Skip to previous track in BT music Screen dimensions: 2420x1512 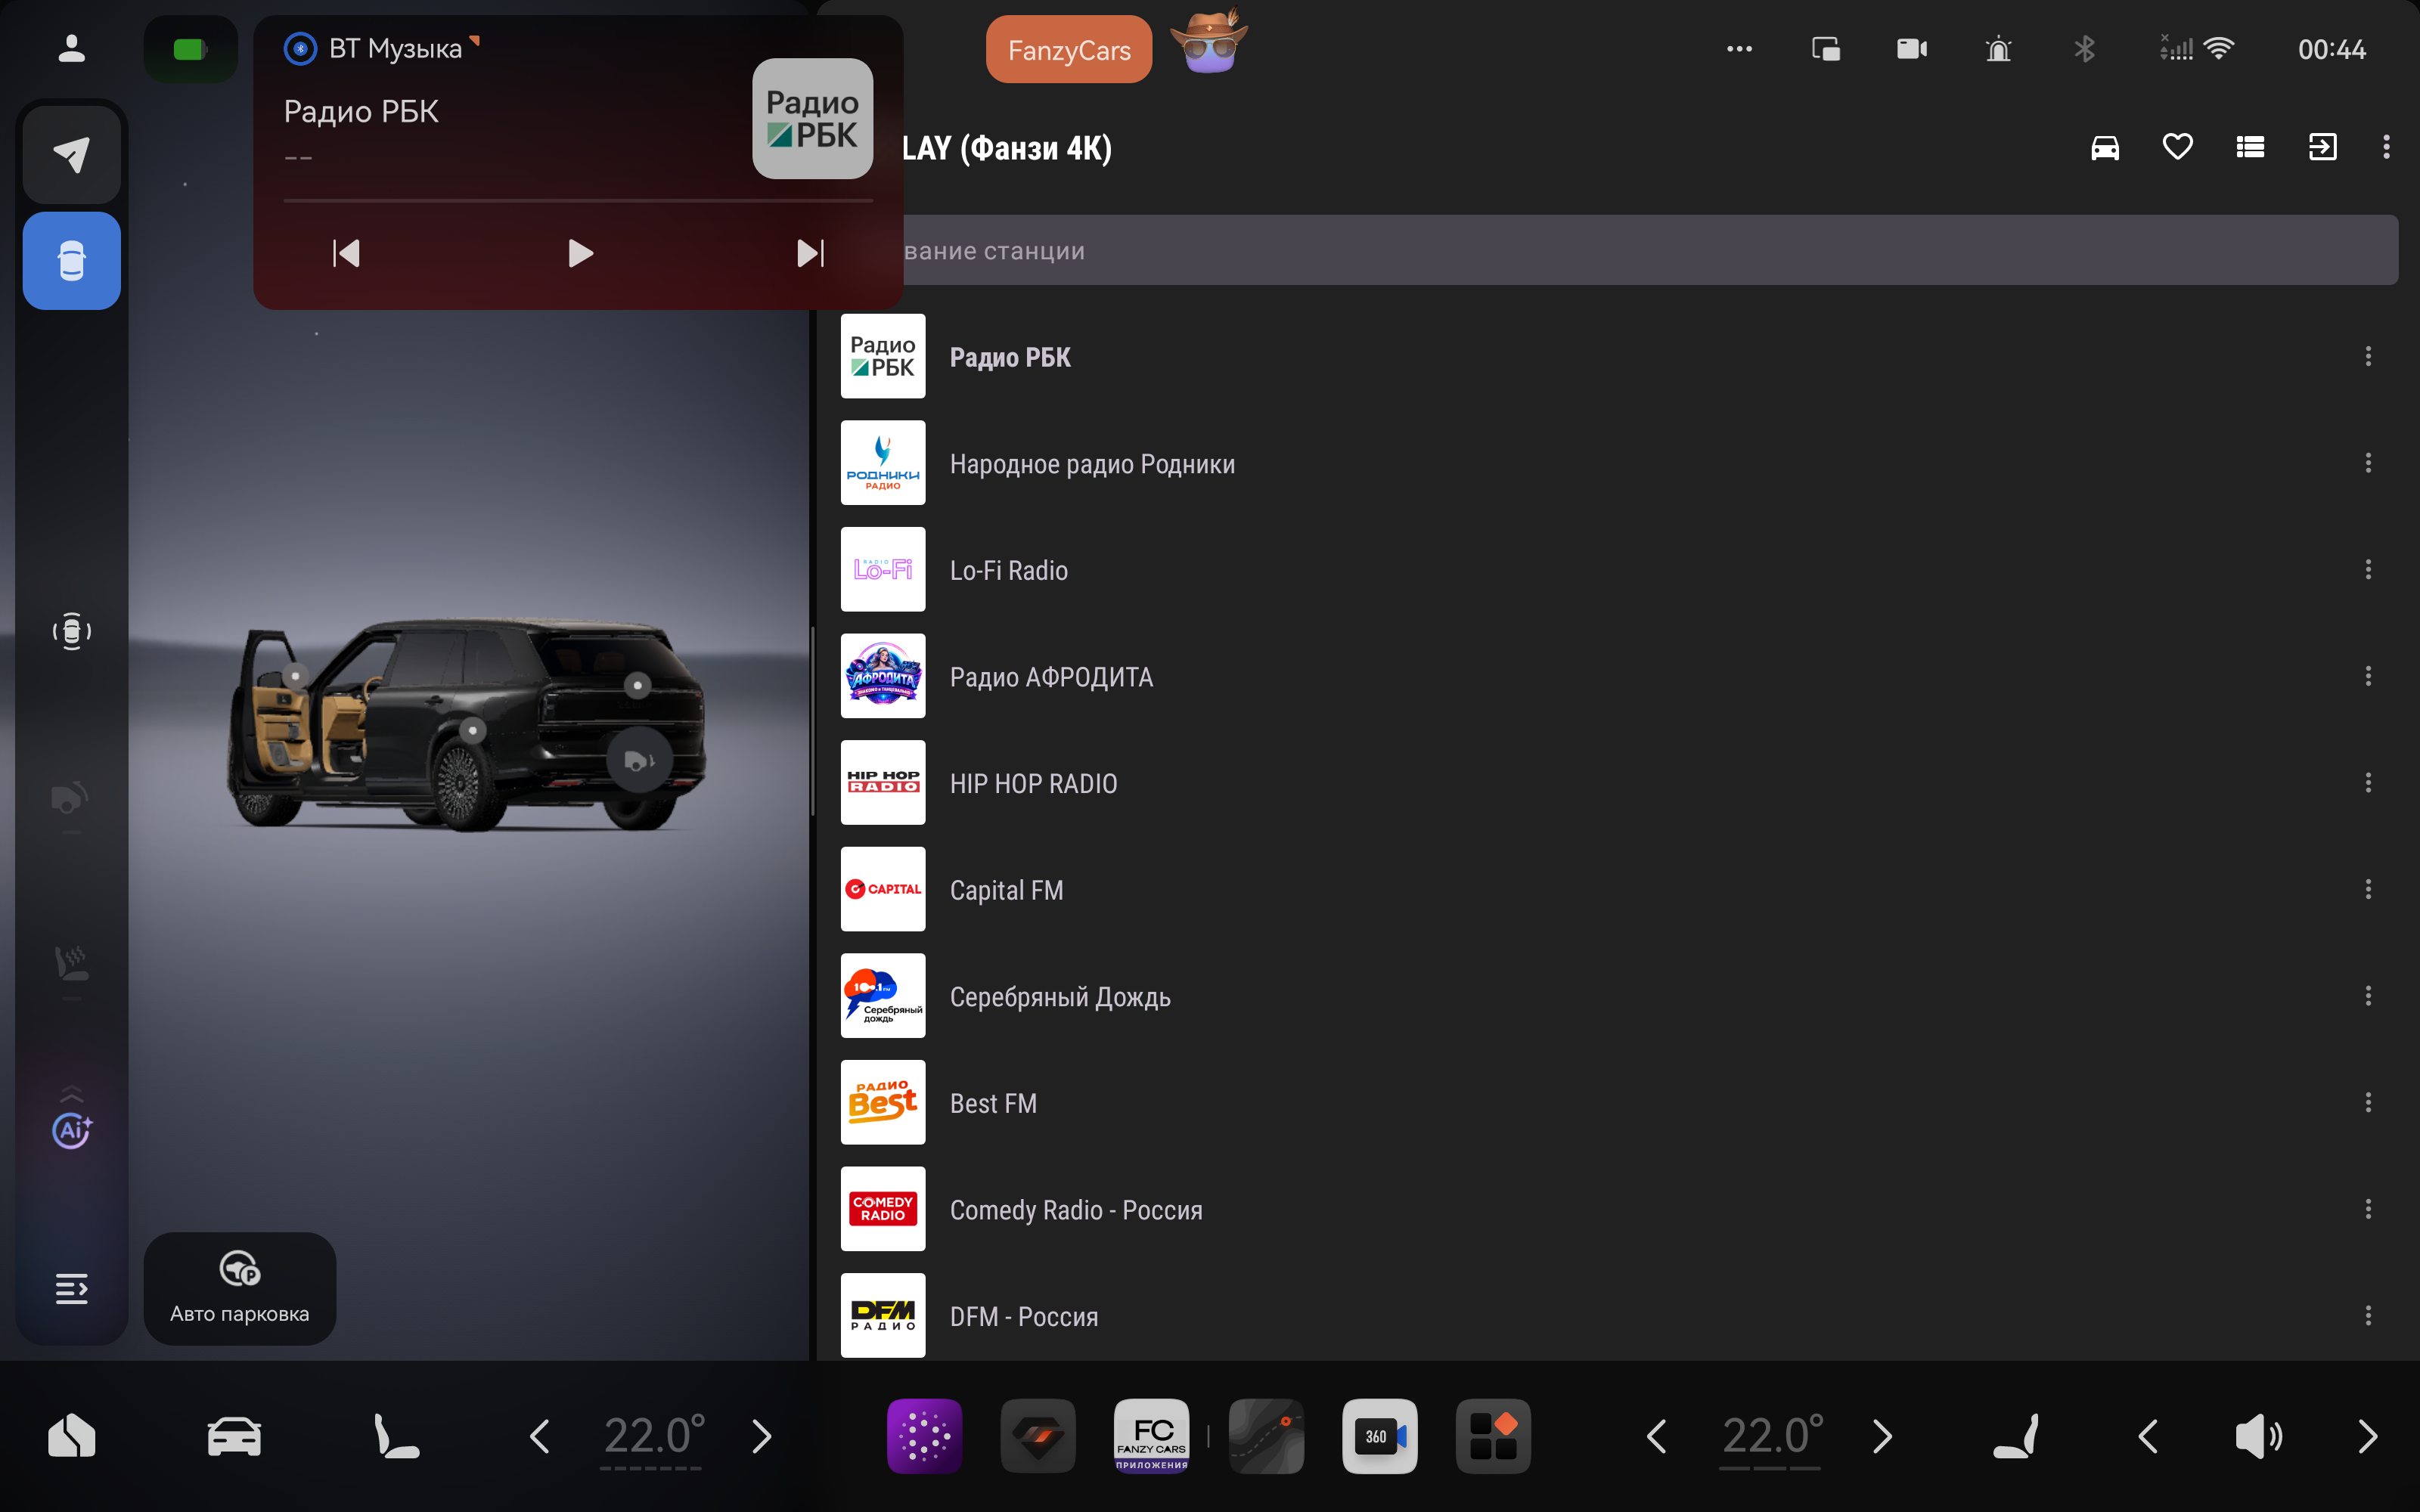[346, 253]
